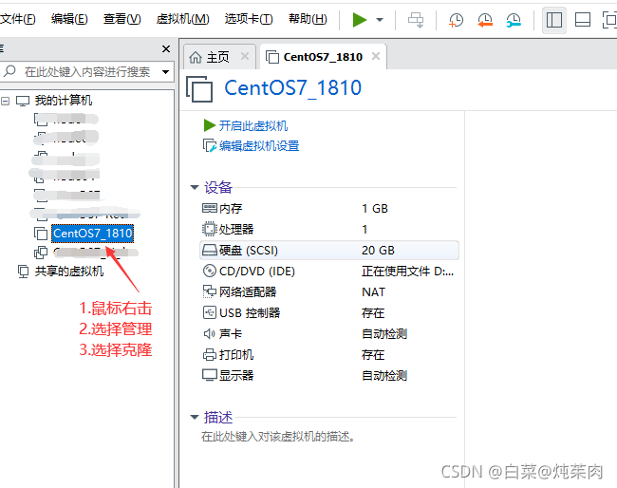This screenshot has height=488, width=617.
Task: Select the USB 控制器 device row
Action: 329,313
